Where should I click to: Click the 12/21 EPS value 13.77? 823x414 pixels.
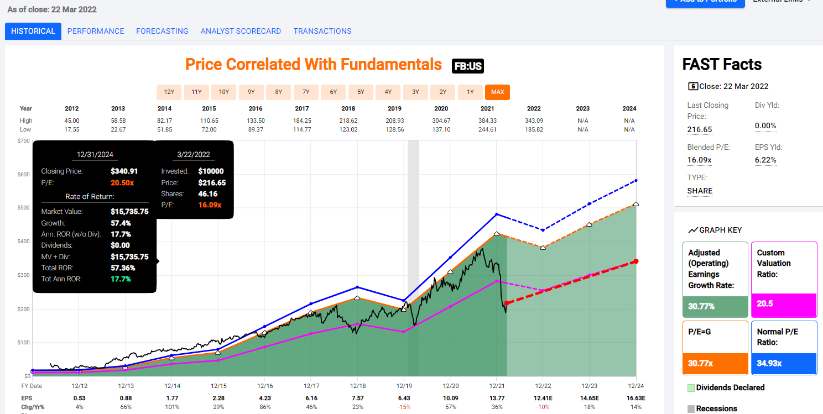click(x=497, y=398)
